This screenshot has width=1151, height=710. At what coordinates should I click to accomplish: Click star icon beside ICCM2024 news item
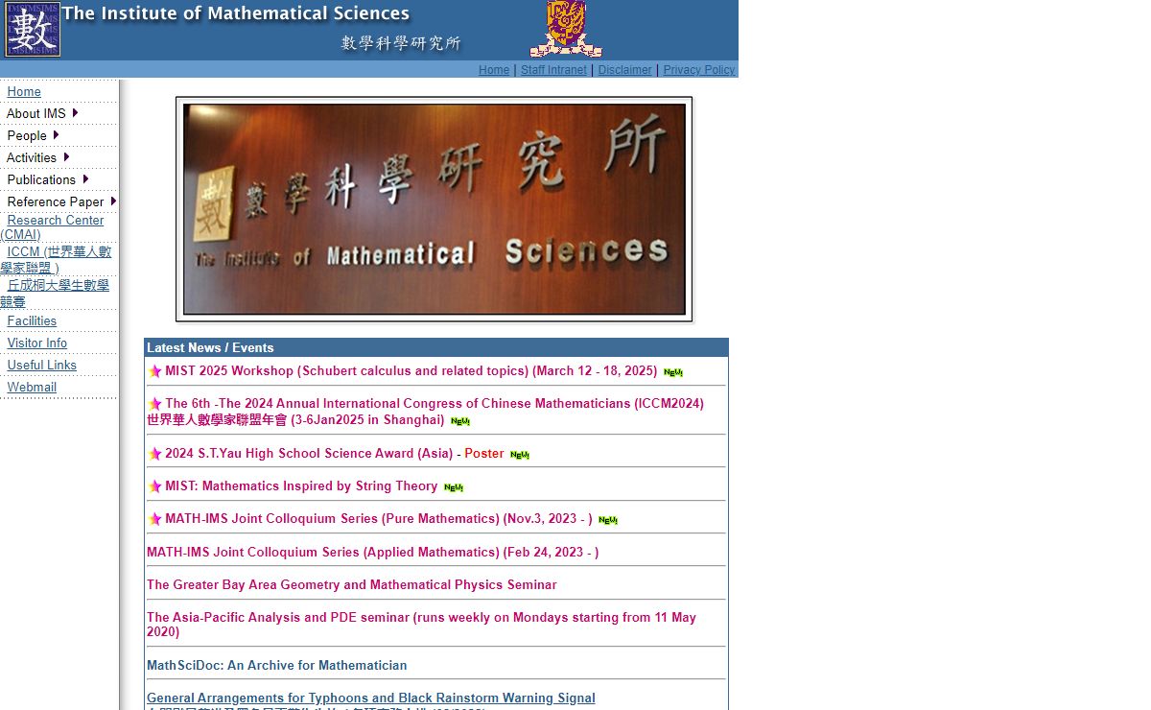[154, 404]
